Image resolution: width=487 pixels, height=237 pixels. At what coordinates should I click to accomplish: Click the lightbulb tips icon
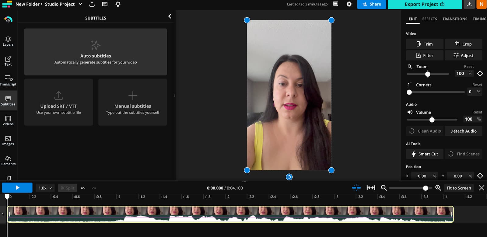118,4
